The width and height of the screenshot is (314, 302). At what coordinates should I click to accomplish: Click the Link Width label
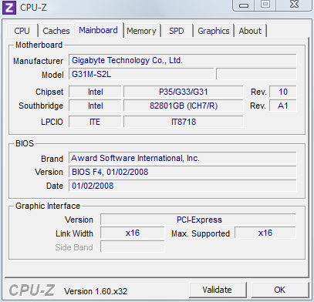tap(74, 233)
